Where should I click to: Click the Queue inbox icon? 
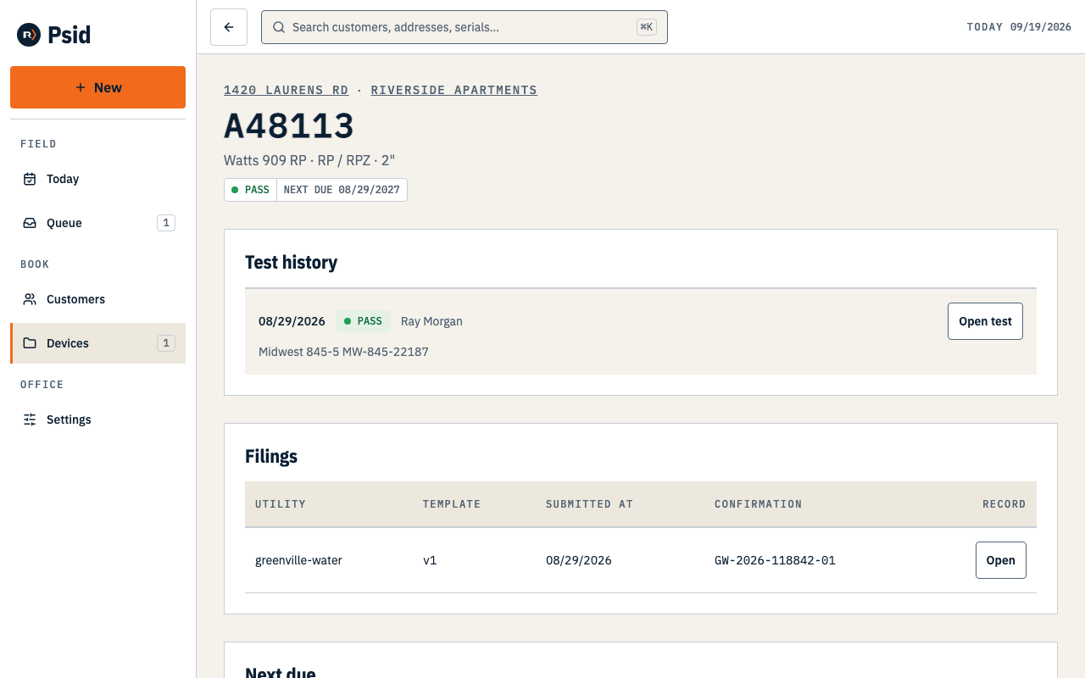click(30, 223)
